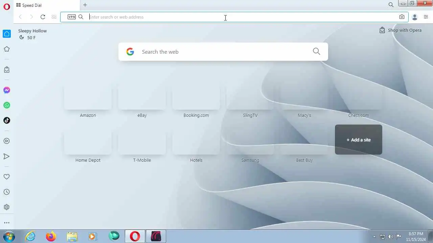Screen dimensions: 433x243
Task: Open the Windows Start menu
Action: click(x=8, y=236)
